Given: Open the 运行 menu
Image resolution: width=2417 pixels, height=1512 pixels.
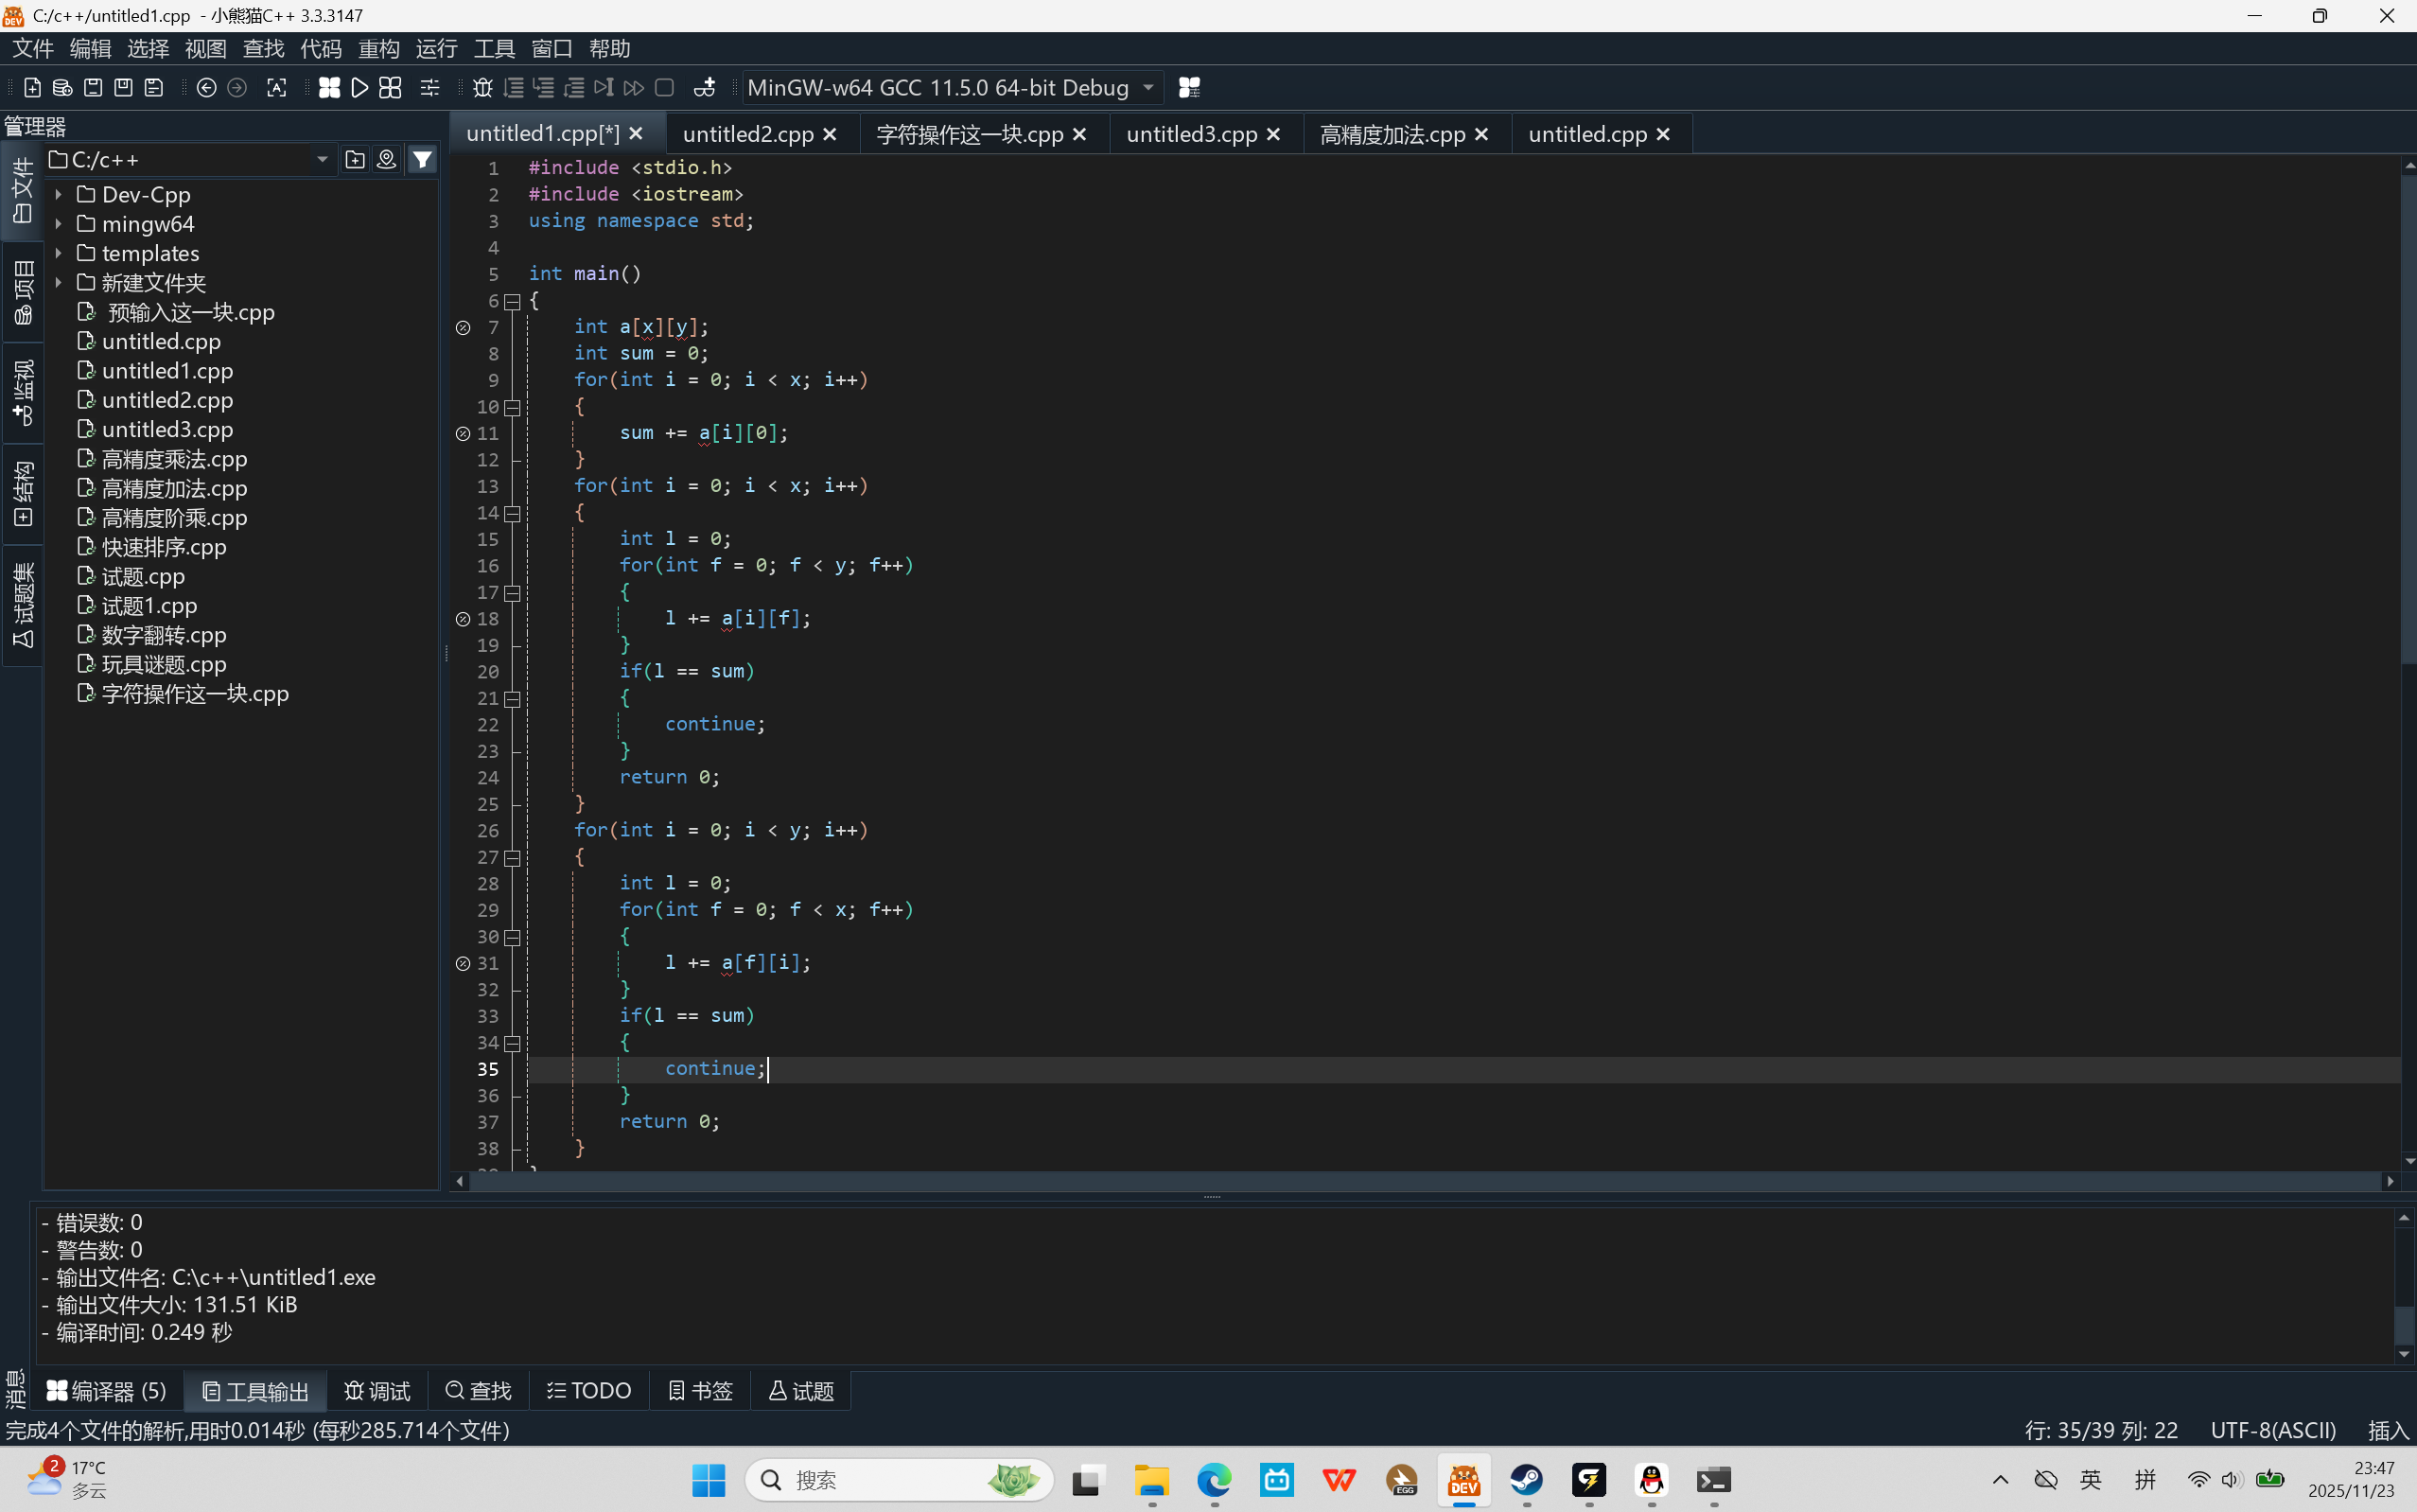Looking at the screenshot, I should click(436, 48).
